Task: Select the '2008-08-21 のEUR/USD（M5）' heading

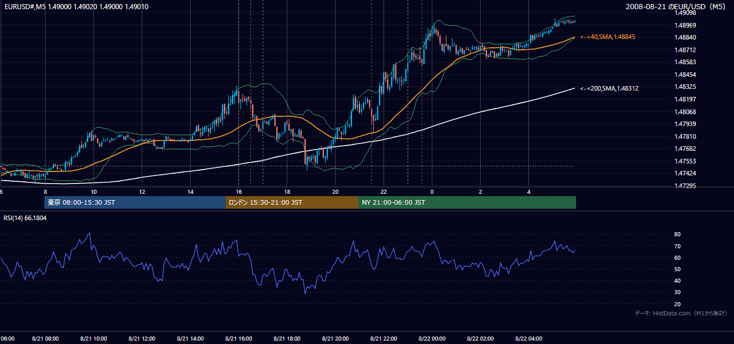Action: tap(676, 7)
